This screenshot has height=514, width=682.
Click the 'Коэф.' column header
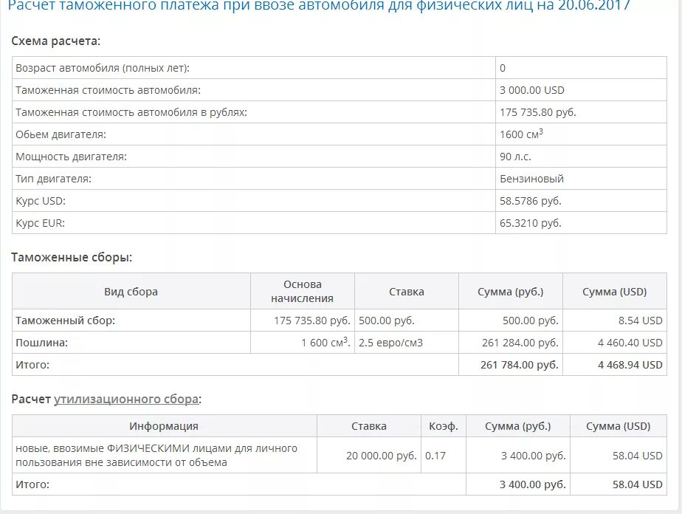[x=443, y=426]
